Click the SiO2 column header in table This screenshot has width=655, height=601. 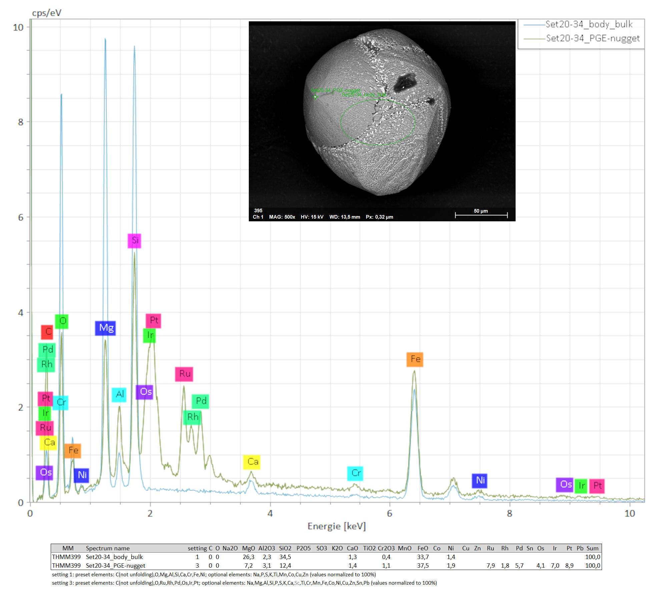[x=285, y=548]
